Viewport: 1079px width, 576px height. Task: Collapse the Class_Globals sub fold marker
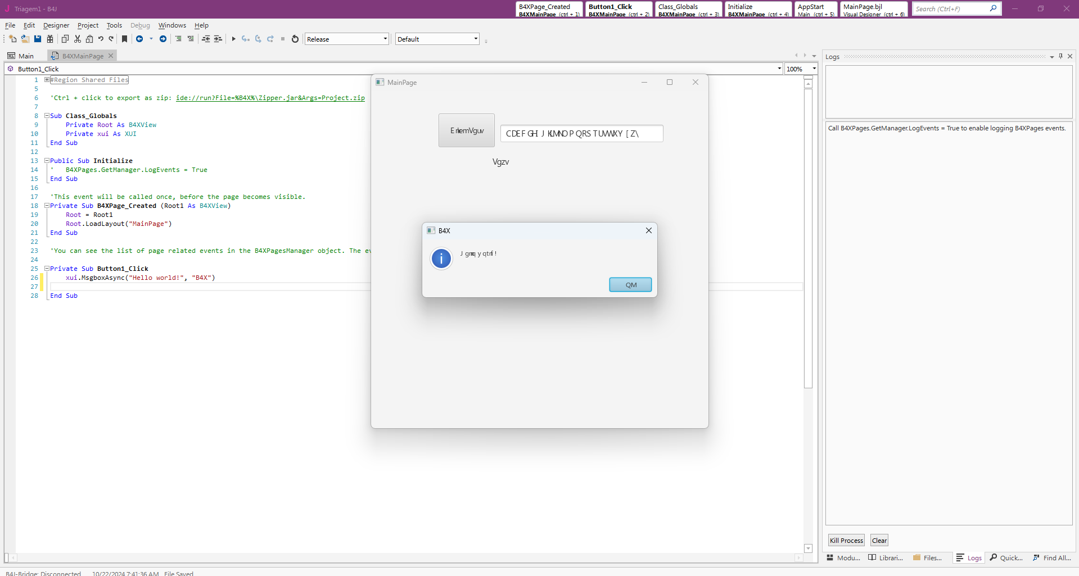tap(47, 116)
